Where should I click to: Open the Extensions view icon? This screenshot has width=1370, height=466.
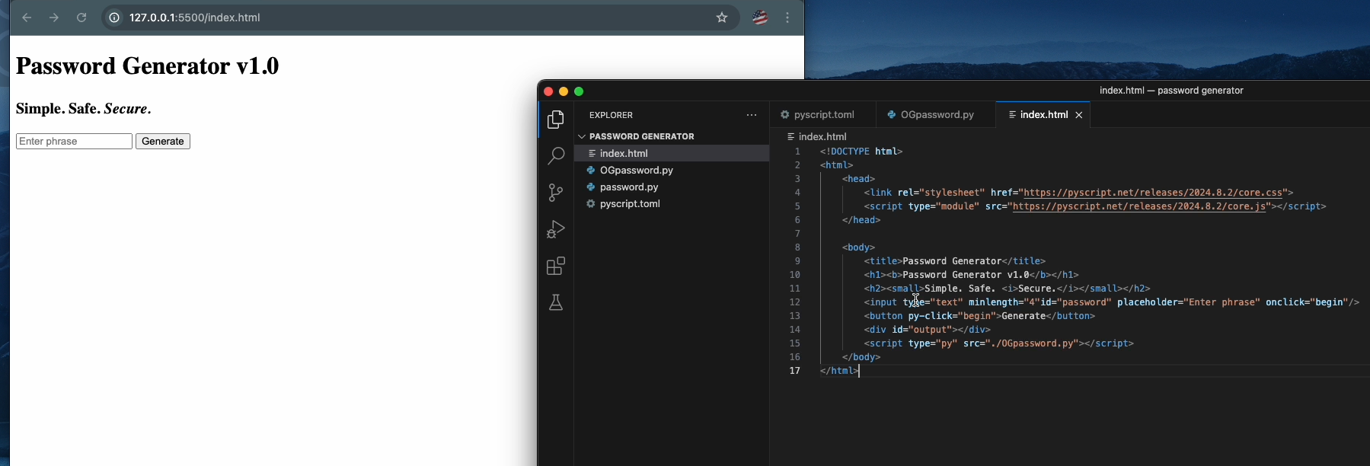click(556, 266)
